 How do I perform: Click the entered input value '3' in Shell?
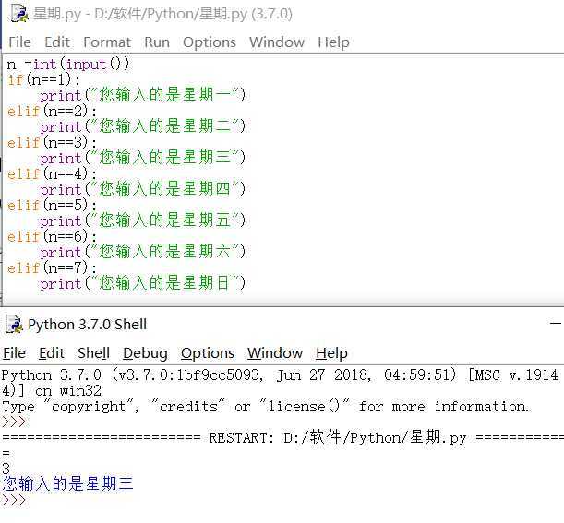tap(6, 468)
